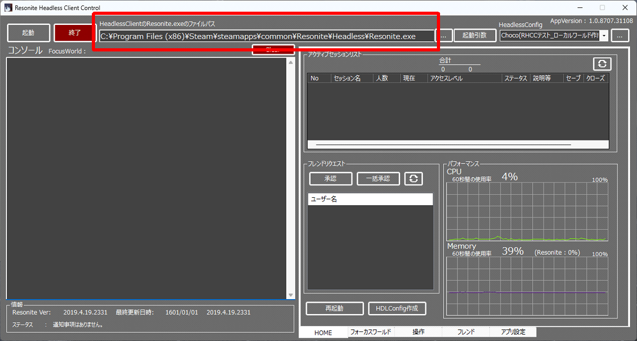Image resolution: width=637 pixels, height=341 pixels.
Task: Click the (Resonite : 0%) memory label
Action: click(557, 252)
